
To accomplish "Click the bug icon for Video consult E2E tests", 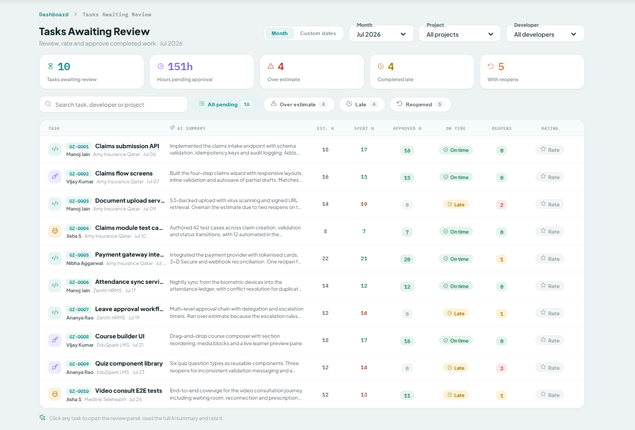I will 55,395.
